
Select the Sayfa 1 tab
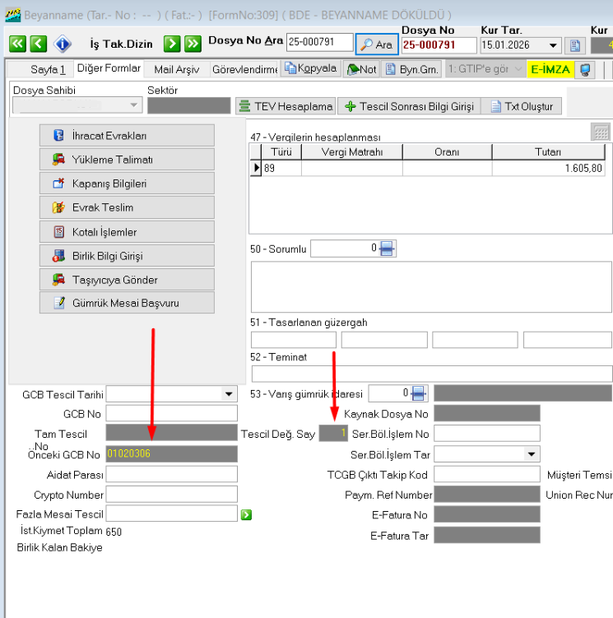(48, 69)
